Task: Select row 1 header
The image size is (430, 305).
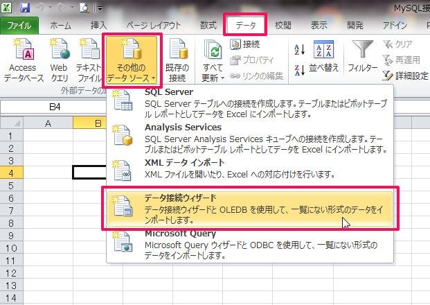Action: tap(12, 136)
